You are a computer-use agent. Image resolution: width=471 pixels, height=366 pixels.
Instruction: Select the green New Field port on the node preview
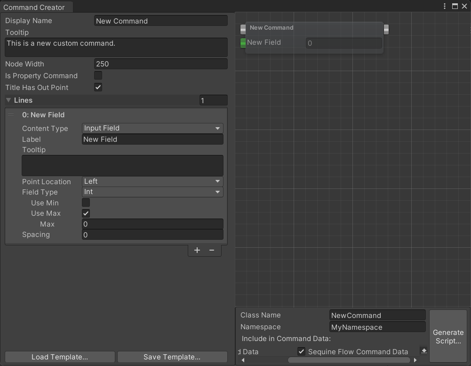coord(243,42)
